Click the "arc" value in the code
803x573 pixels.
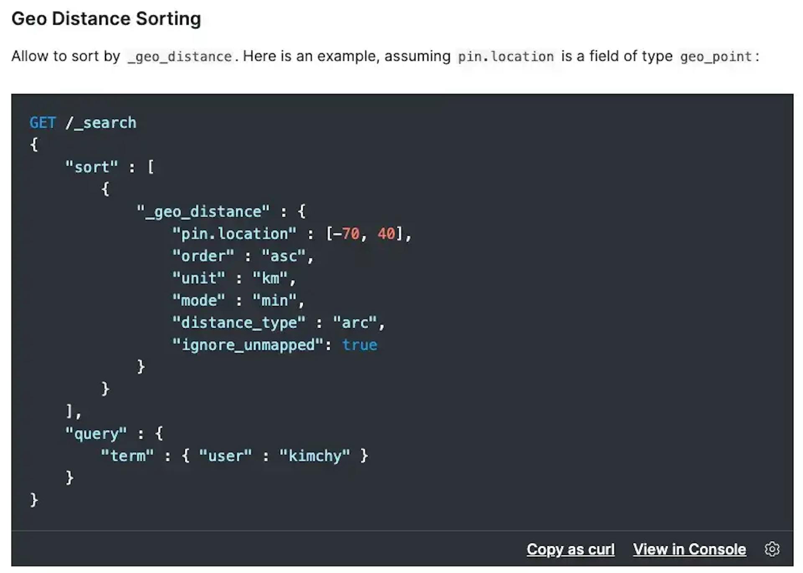coord(355,323)
